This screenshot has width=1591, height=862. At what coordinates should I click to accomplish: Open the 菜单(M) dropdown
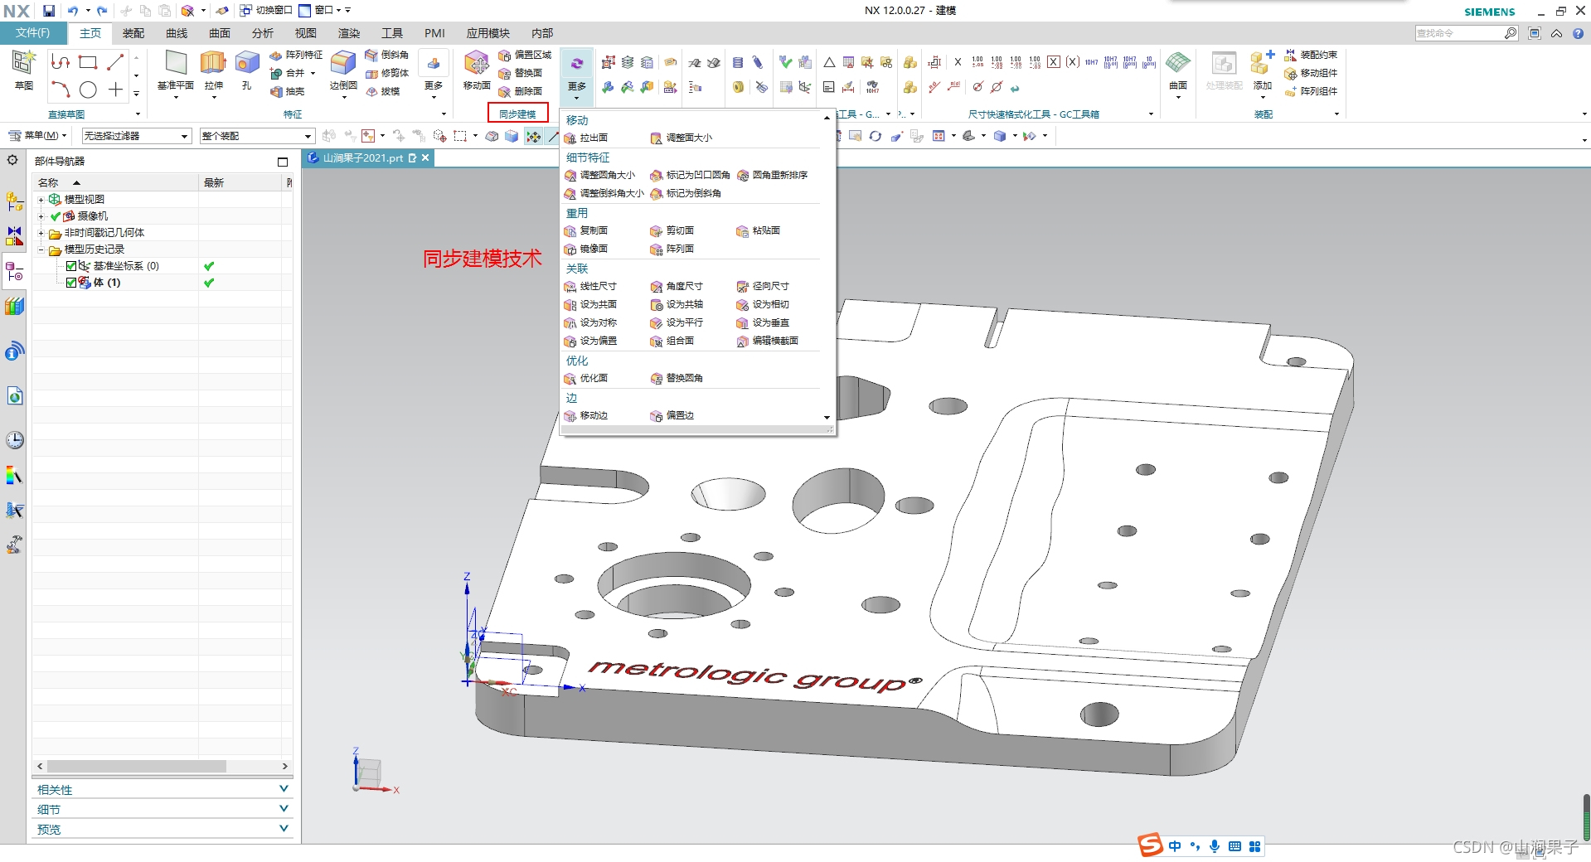38,136
